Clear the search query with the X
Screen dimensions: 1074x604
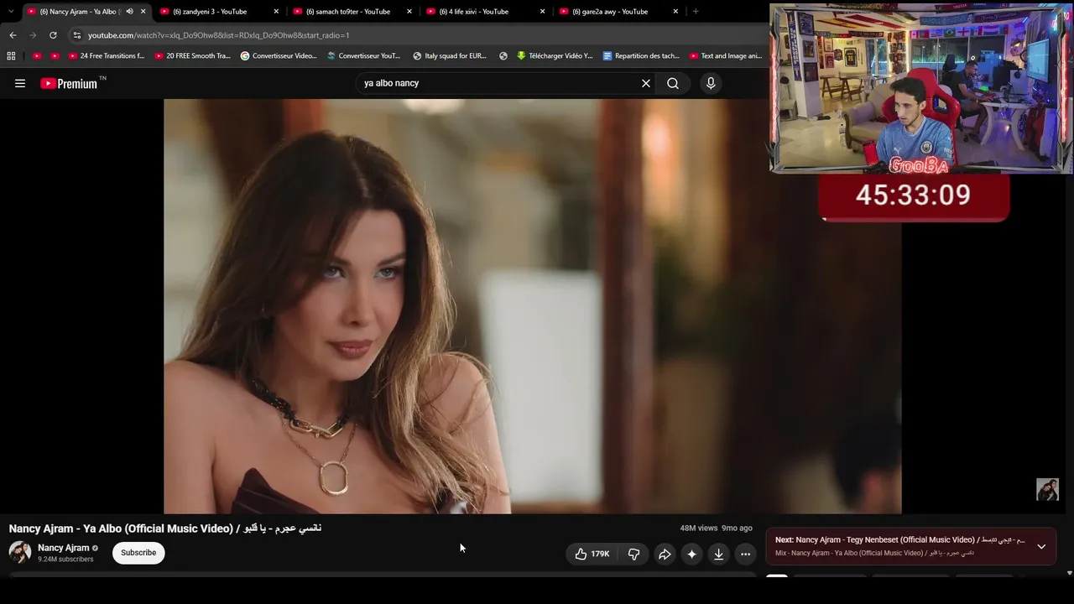(x=646, y=83)
